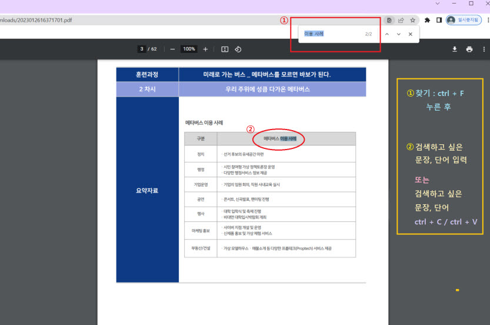Rotate the PDF counterclockwise
Viewport: 490px width, 325px height.
click(x=238, y=49)
